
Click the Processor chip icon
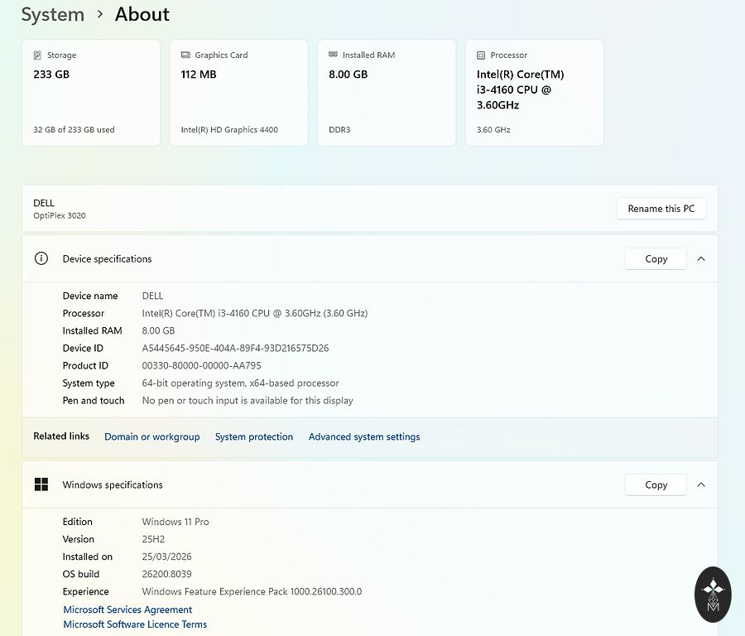[481, 55]
